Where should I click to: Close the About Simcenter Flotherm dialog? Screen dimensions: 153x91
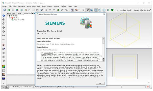(x=104, y=14)
